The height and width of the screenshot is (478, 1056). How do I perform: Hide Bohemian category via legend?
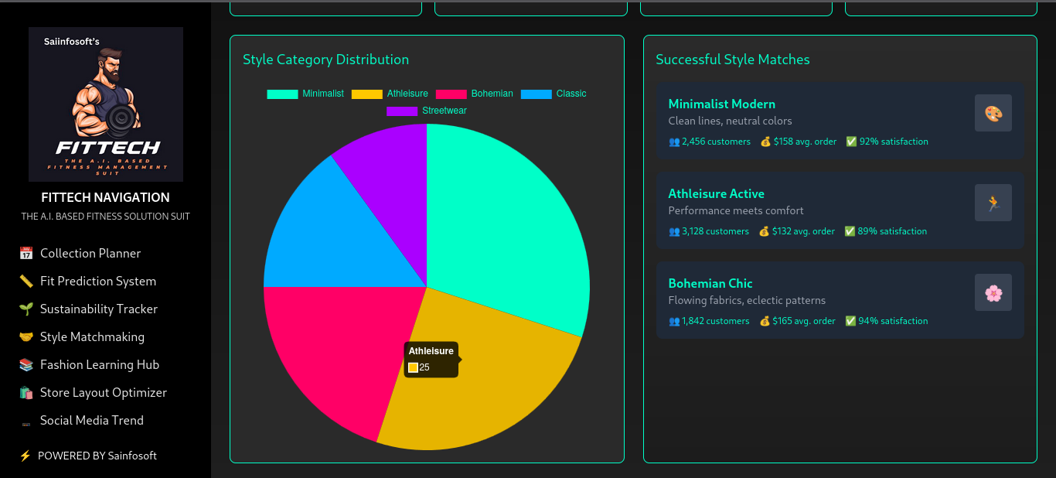pos(475,94)
